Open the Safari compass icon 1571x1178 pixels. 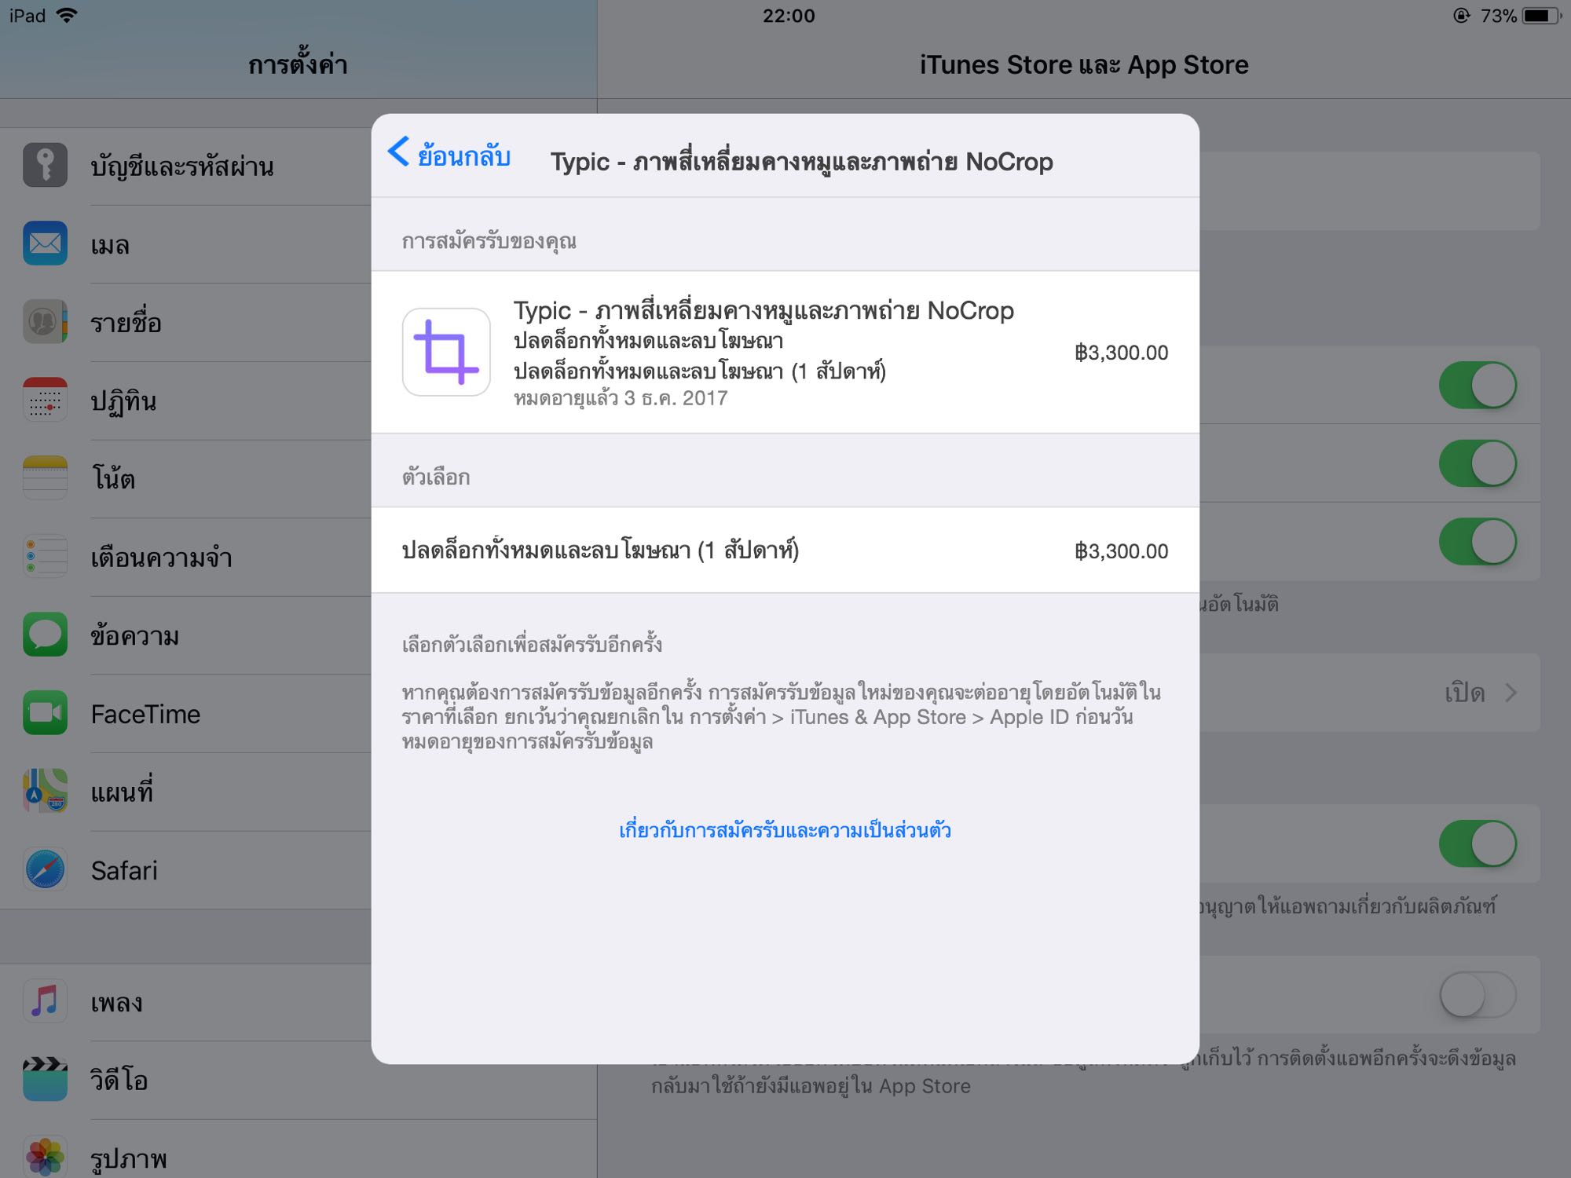click(x=45, y=870)
